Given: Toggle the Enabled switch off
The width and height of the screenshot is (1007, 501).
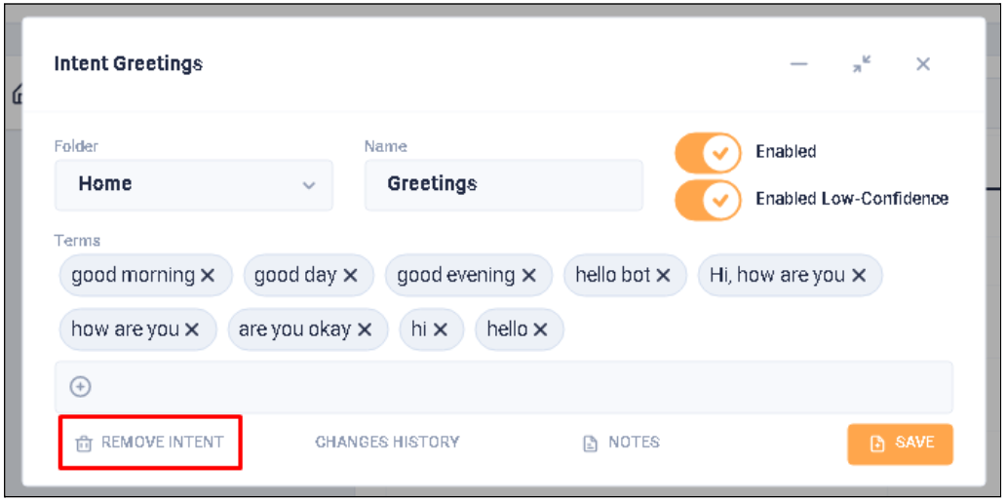Looking at the screenshot, I should click(x=708, y=152).
